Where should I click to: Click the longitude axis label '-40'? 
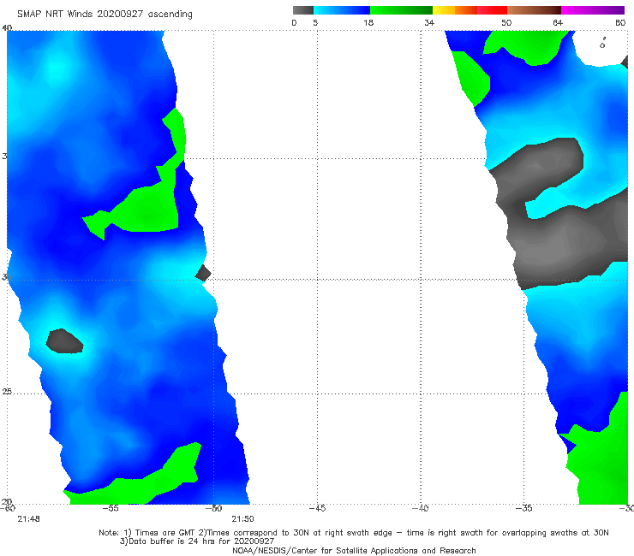(421, 508)
